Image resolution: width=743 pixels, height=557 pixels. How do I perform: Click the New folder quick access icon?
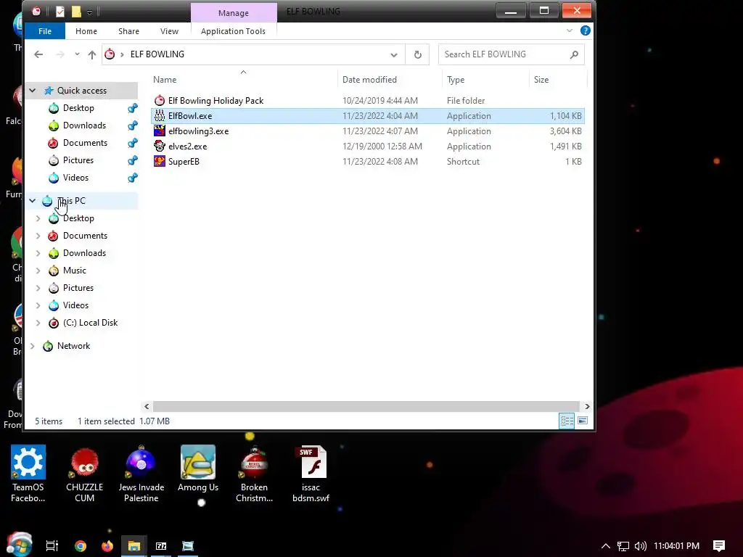click(75, 12)
